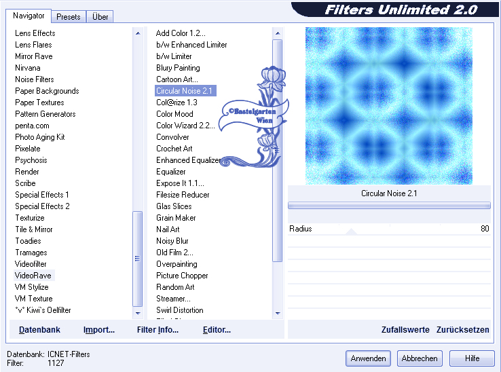Select Cartoon Art... filter
Screen dimensions: 501x372
tap(177, 79)
